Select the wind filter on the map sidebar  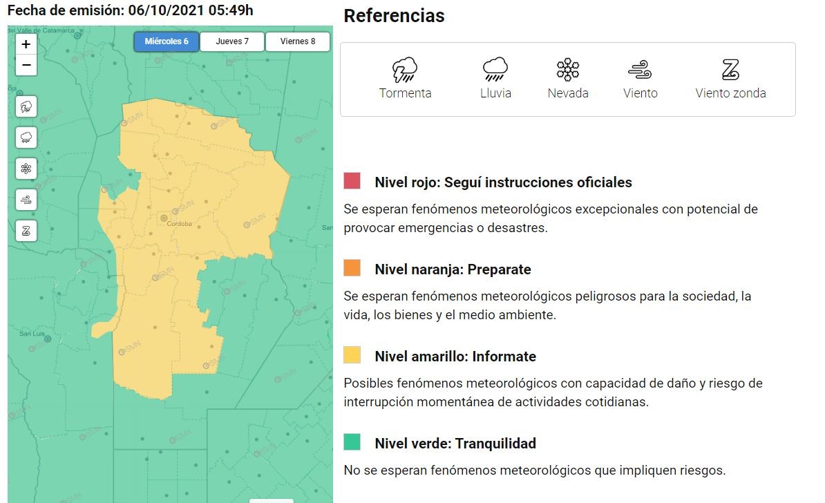pyautogui.click(x=26, y=199)
